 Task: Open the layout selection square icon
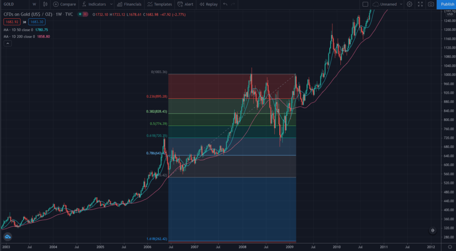coord(365,4)
